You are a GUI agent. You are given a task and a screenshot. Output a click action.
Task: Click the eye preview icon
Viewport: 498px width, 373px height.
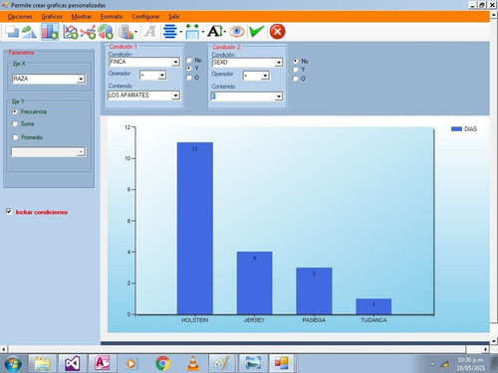tap(237, 32)
